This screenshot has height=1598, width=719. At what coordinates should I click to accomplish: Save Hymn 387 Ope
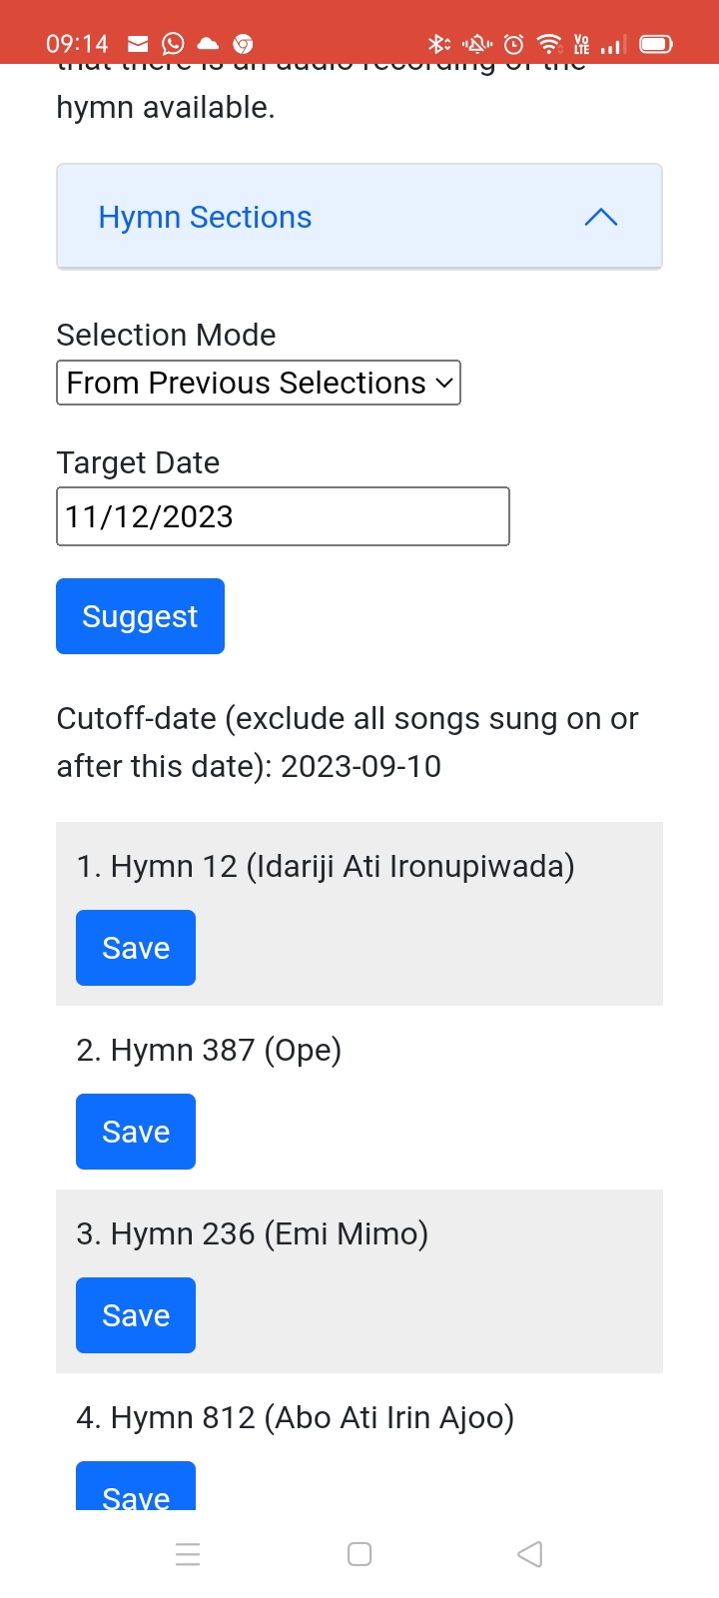coord(136,1132)
